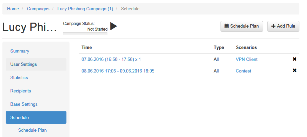Edit the 07.06.2016 (16:58 - 17:58) rule

[111, 59]
